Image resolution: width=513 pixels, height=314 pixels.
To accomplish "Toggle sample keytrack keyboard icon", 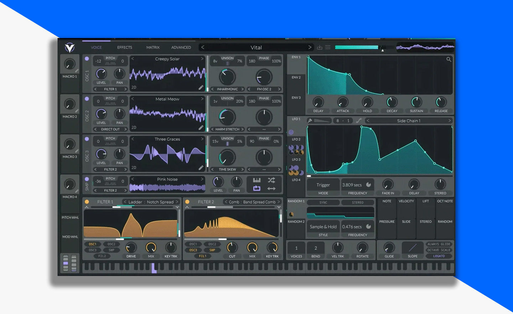I will (x=257, y=180).
